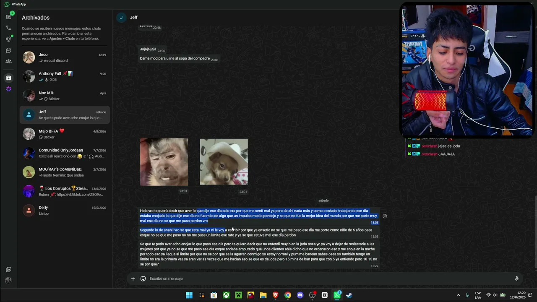537x302 pixels.
Task: Open the Los Corruptos group chat
Action: [65, 191]
